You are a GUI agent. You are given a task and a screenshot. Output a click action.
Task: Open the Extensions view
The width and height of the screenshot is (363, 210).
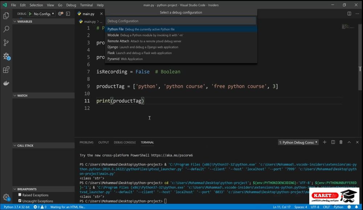6,70
